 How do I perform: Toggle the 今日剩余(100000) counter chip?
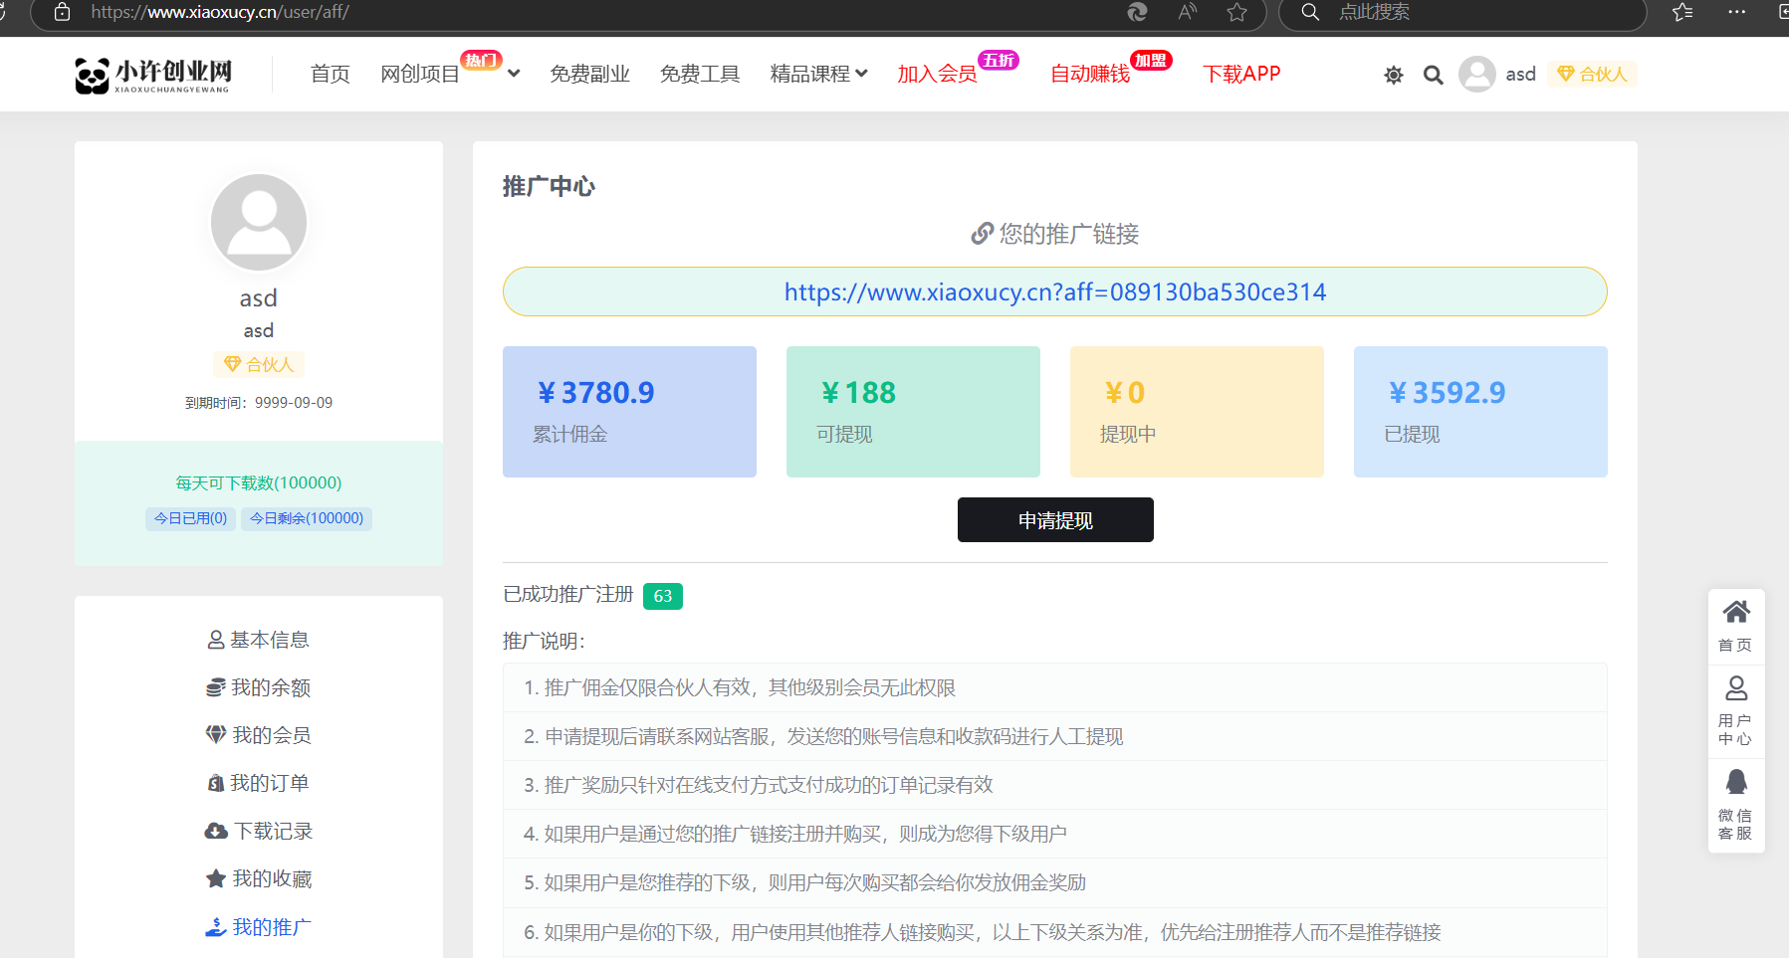[306, 518]
